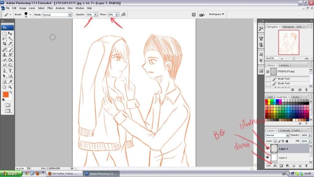Viewport: 314px width, 177px height.
Task: Toggle lock image pixels
Action: click(x=279, y=141)
